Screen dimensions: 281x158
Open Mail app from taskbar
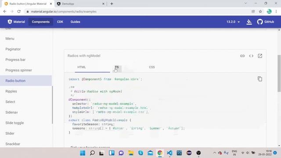[150, 153]
